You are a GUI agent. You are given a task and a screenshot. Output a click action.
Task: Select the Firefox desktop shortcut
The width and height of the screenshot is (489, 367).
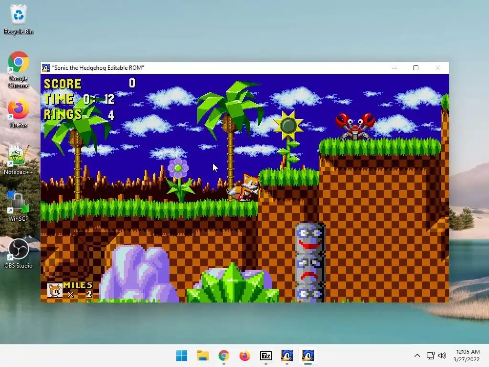coord(19,114)
